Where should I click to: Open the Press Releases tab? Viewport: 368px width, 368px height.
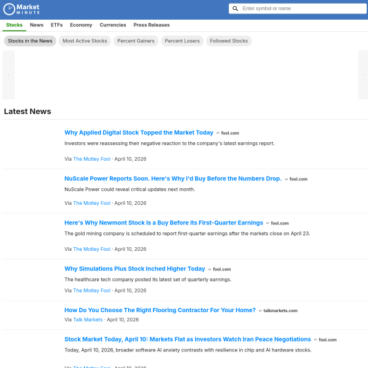pos(151,25)
